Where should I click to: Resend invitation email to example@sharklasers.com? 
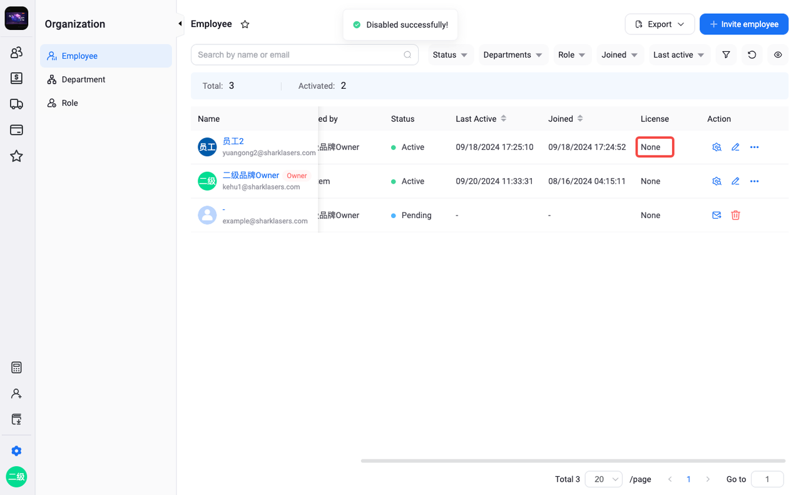717,215
